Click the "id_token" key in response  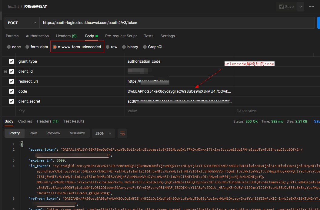pyautogui.click(x=39, y=166)
